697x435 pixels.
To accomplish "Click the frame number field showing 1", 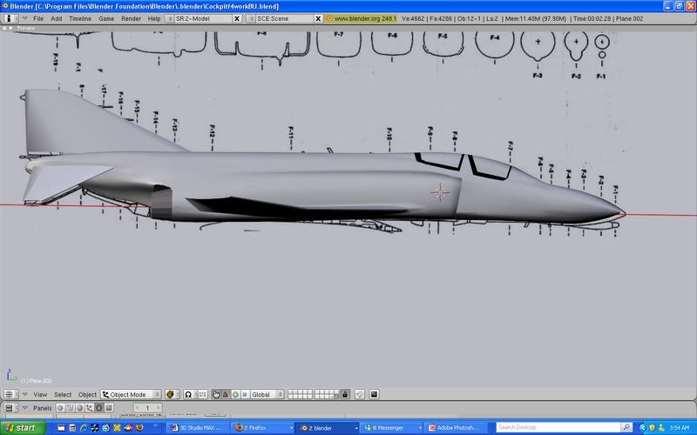I will (x=147, y=408).
